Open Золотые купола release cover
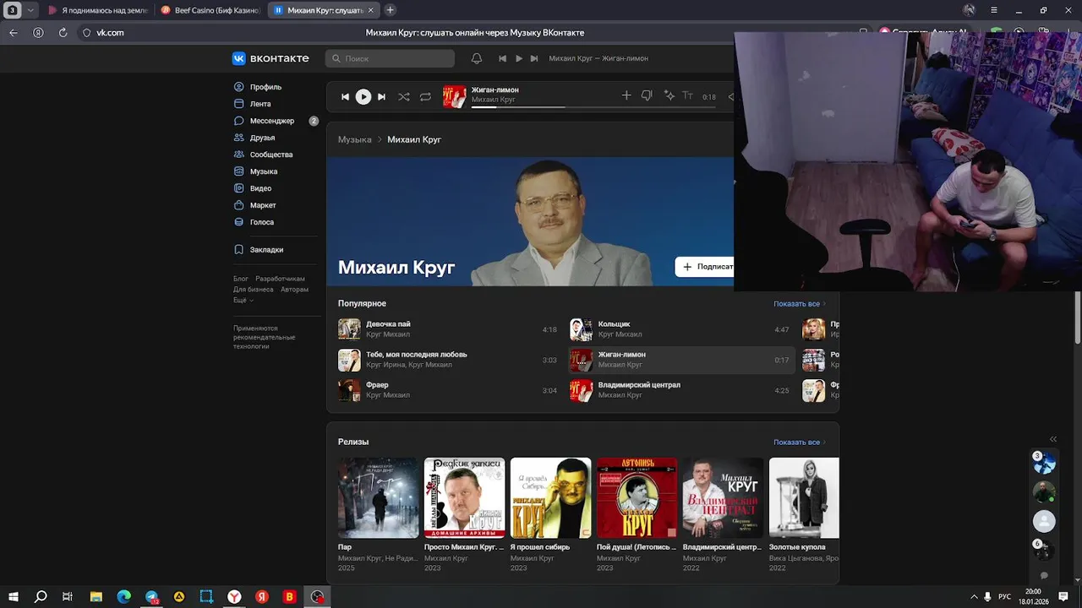The height and width of the screenshot is (608, 1082). coord(804,497)
